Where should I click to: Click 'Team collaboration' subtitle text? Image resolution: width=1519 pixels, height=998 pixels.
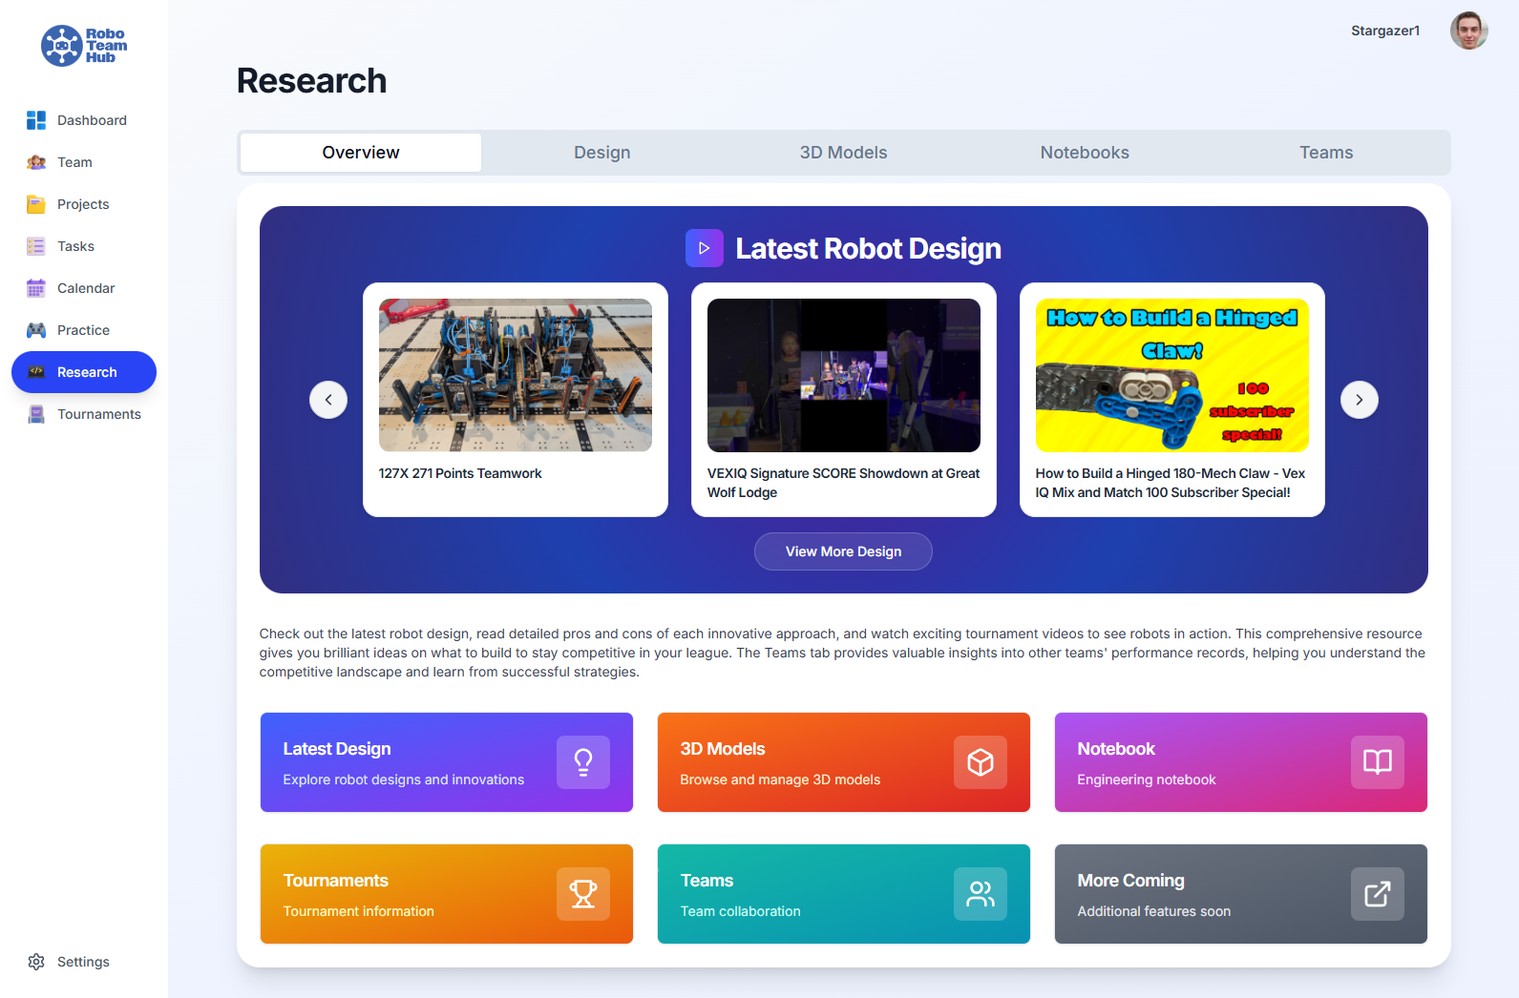point(741,911)
